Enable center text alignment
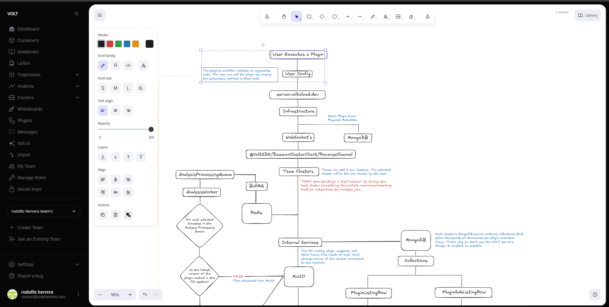 click(x=116, y=111)
